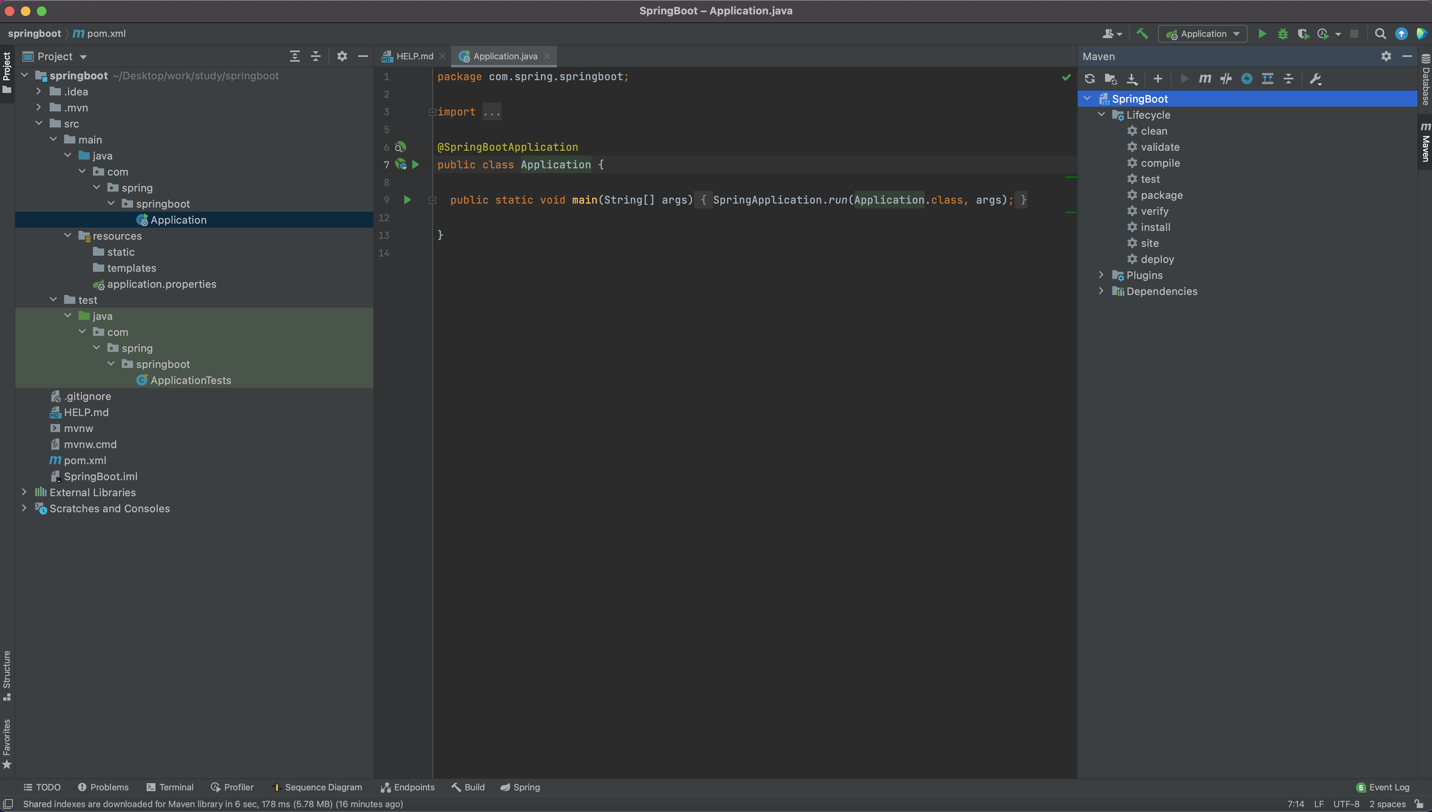Click the Download Sources icon in Maven
Screen dimensions: 1432x812
1131,79
